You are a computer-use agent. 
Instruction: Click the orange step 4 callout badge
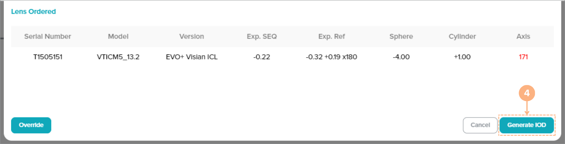coord(527,93)
